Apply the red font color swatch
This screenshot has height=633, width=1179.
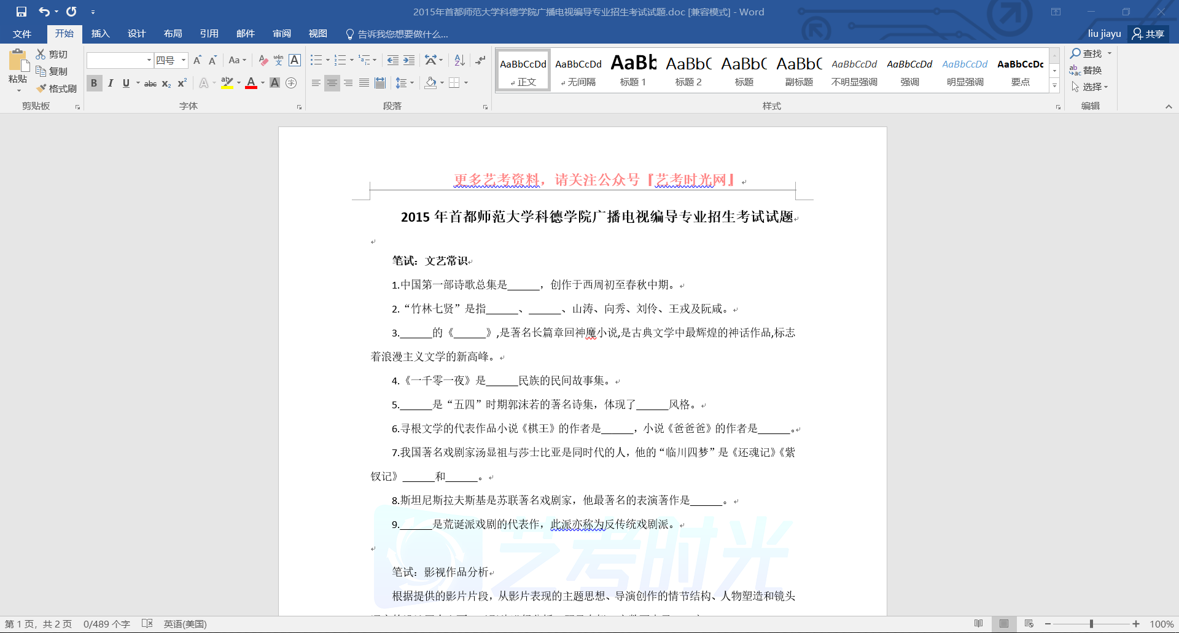pyautogui.click(x=251, y=83)
